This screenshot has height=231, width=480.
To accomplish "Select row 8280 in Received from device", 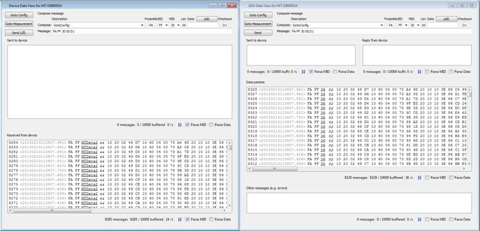I will [118, 161].
